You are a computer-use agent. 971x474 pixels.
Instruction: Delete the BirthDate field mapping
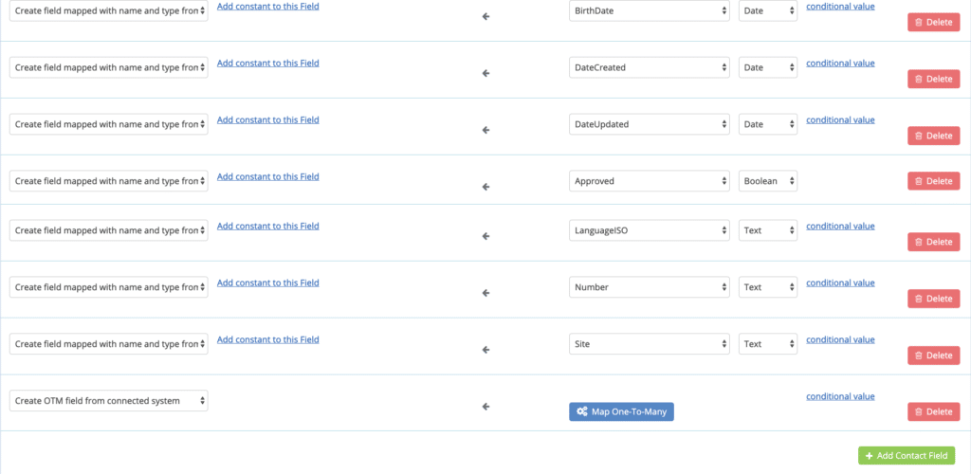point(934,22)
